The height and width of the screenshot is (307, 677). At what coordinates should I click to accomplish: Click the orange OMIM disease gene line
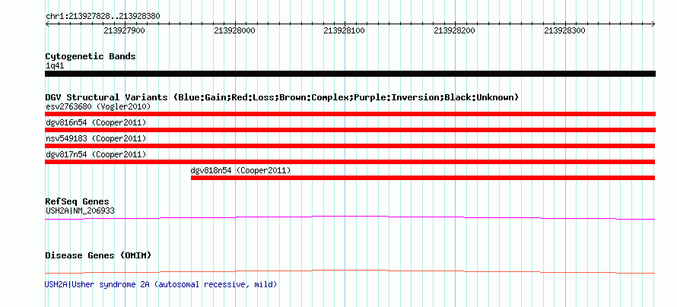(x=350, y=271)
